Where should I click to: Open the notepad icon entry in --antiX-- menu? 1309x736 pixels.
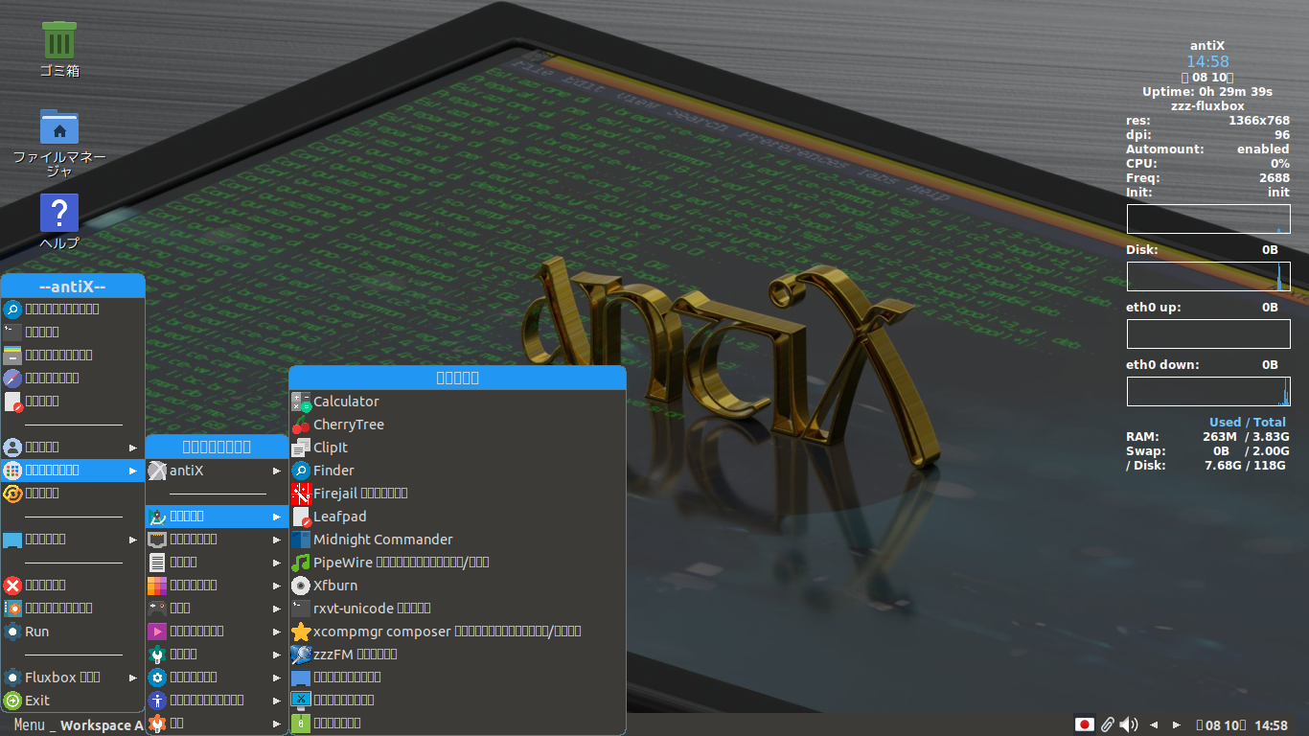pyautogui.click(x=73, y=402)
